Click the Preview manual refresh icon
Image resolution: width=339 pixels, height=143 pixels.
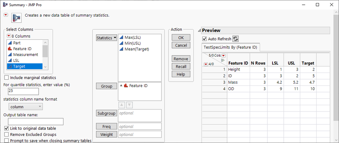point(236,39)
